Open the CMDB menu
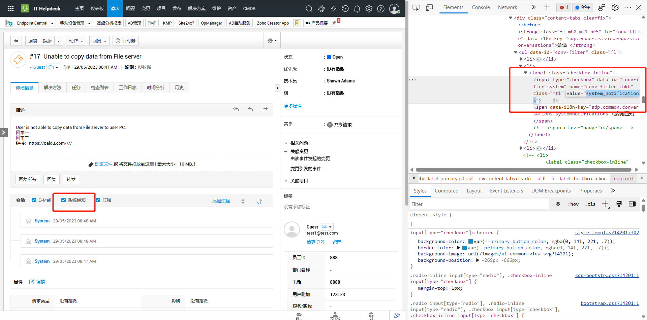Screen dimensions: 647x320 click(x=249, y=8)
